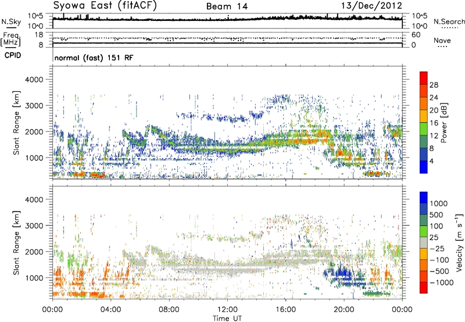Click the green power colorbar segment near 12
Image resolution: width=465 pixels, height=322 pixels.
coord(424,129)
